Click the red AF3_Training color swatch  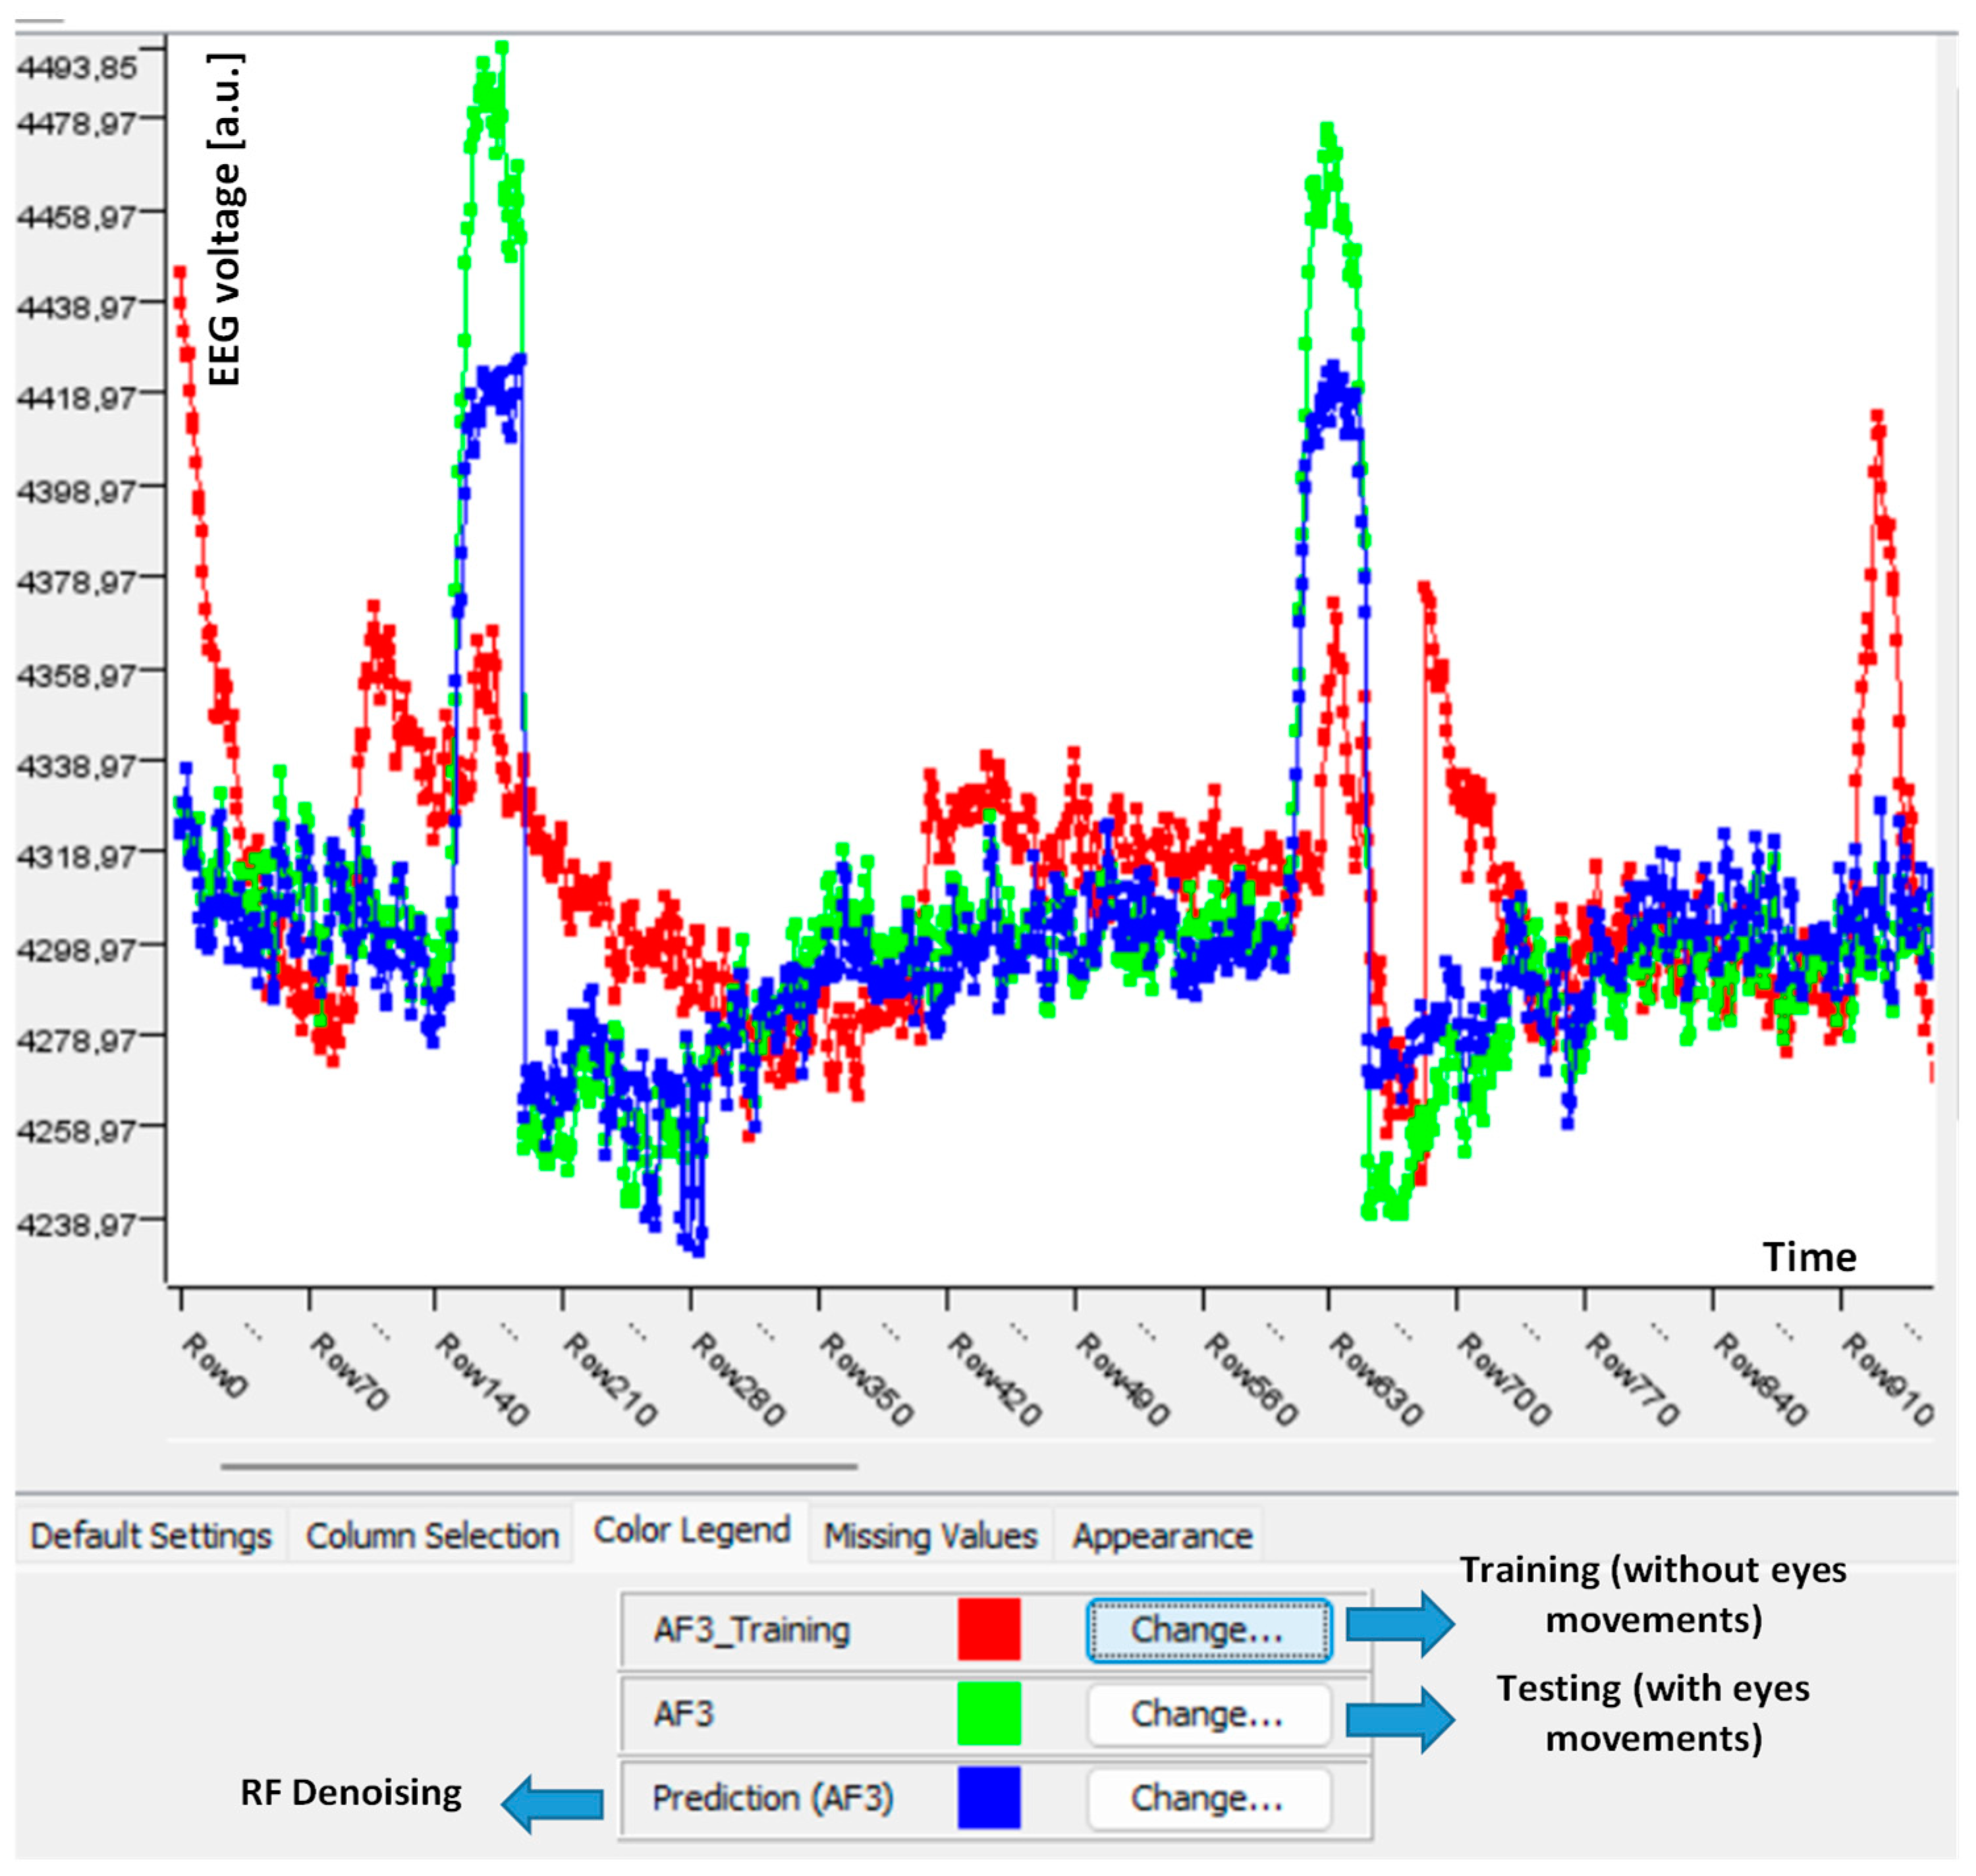(989, 1629)
